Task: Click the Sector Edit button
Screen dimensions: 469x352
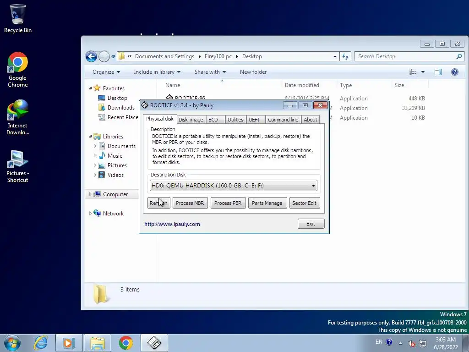Action: [305, 203]
